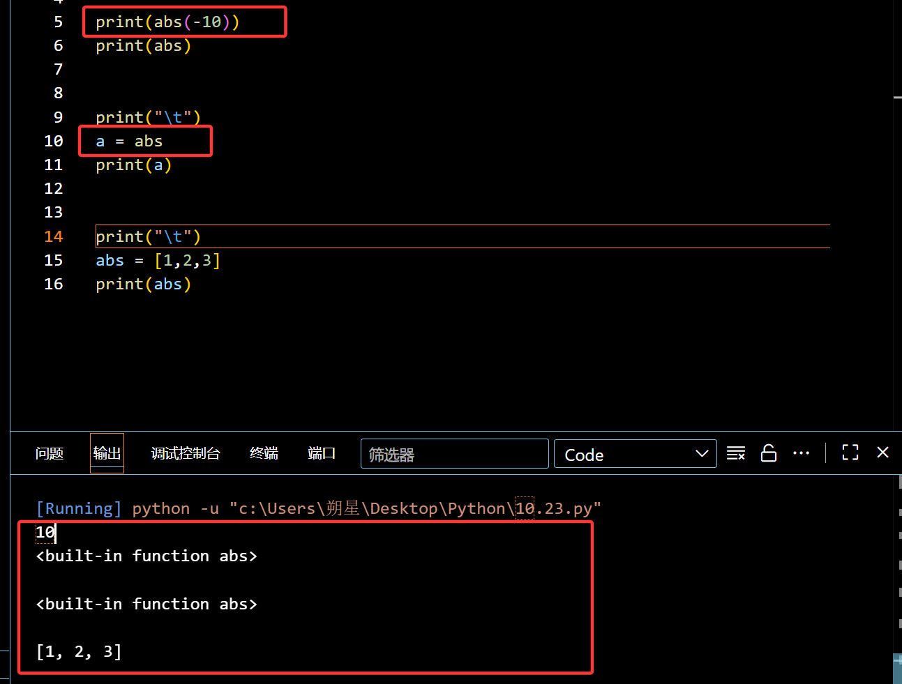Clear the output panel contents

click(736, 453)
